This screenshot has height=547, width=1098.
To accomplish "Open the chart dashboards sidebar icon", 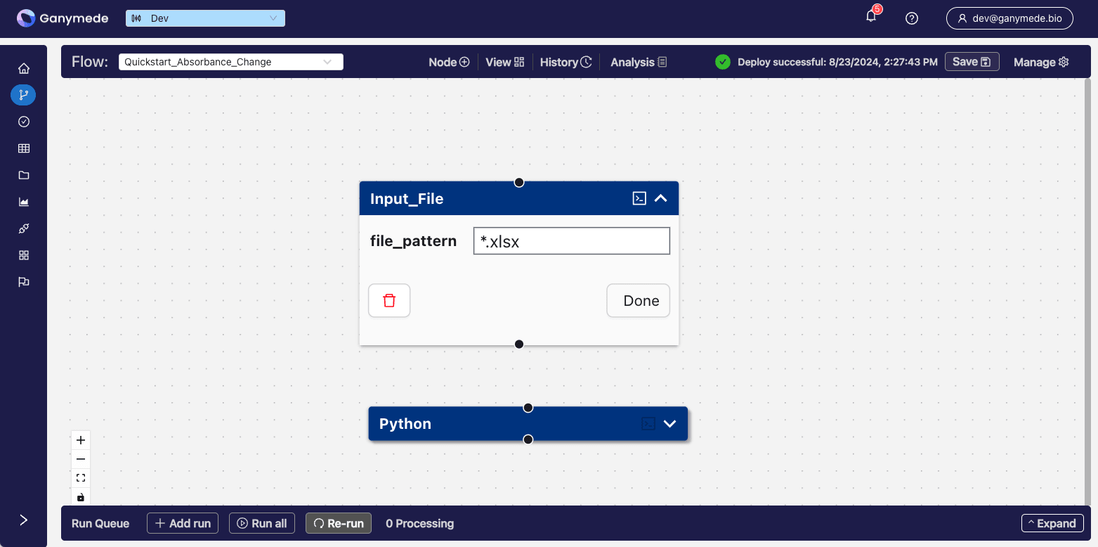I will 24,202.
